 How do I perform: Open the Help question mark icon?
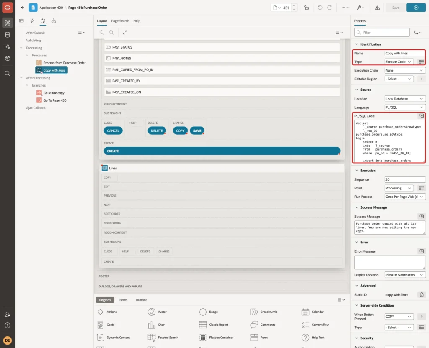click(8, 325)
